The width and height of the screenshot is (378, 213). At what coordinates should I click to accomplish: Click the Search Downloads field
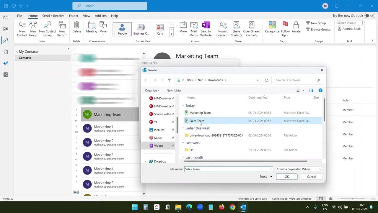(x=298, y=80)
